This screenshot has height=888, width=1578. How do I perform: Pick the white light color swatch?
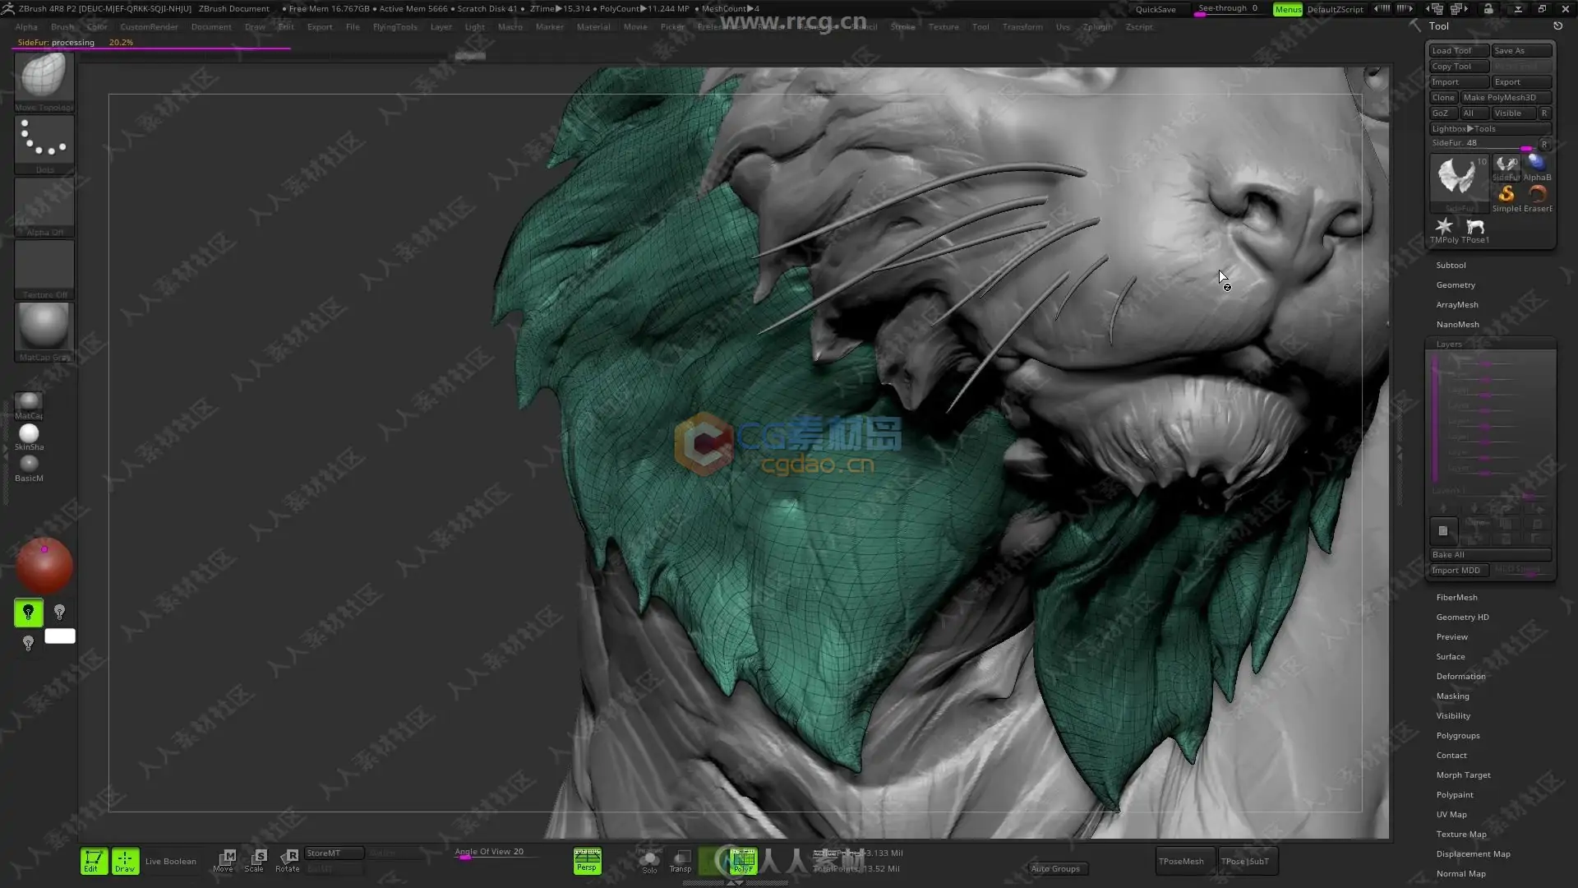click(x=59, y=636)
